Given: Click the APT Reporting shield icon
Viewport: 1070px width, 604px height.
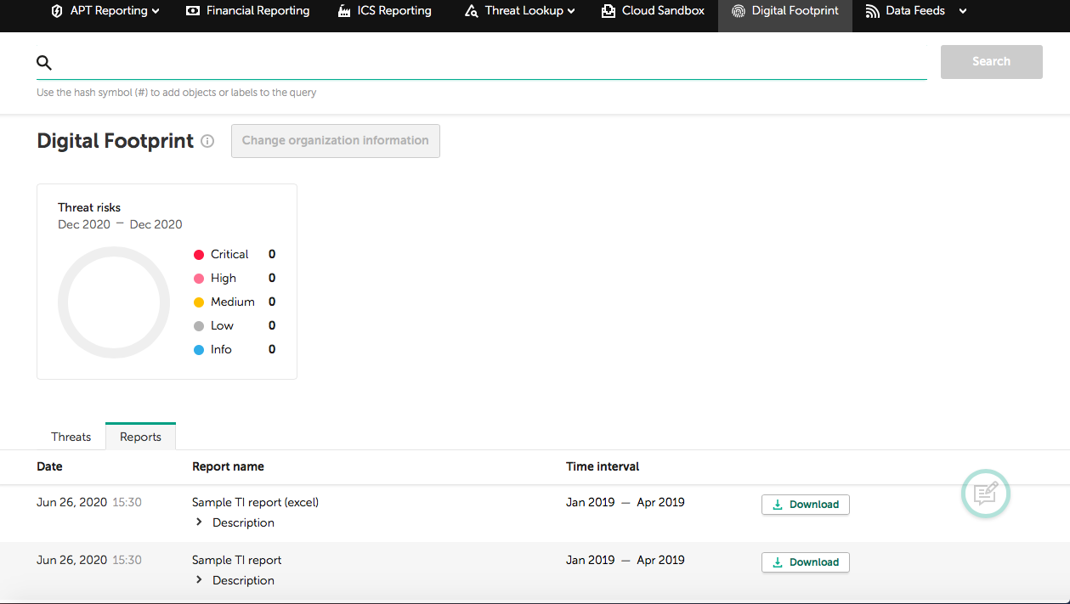Looking at the screenshot, I should (57, 12).
